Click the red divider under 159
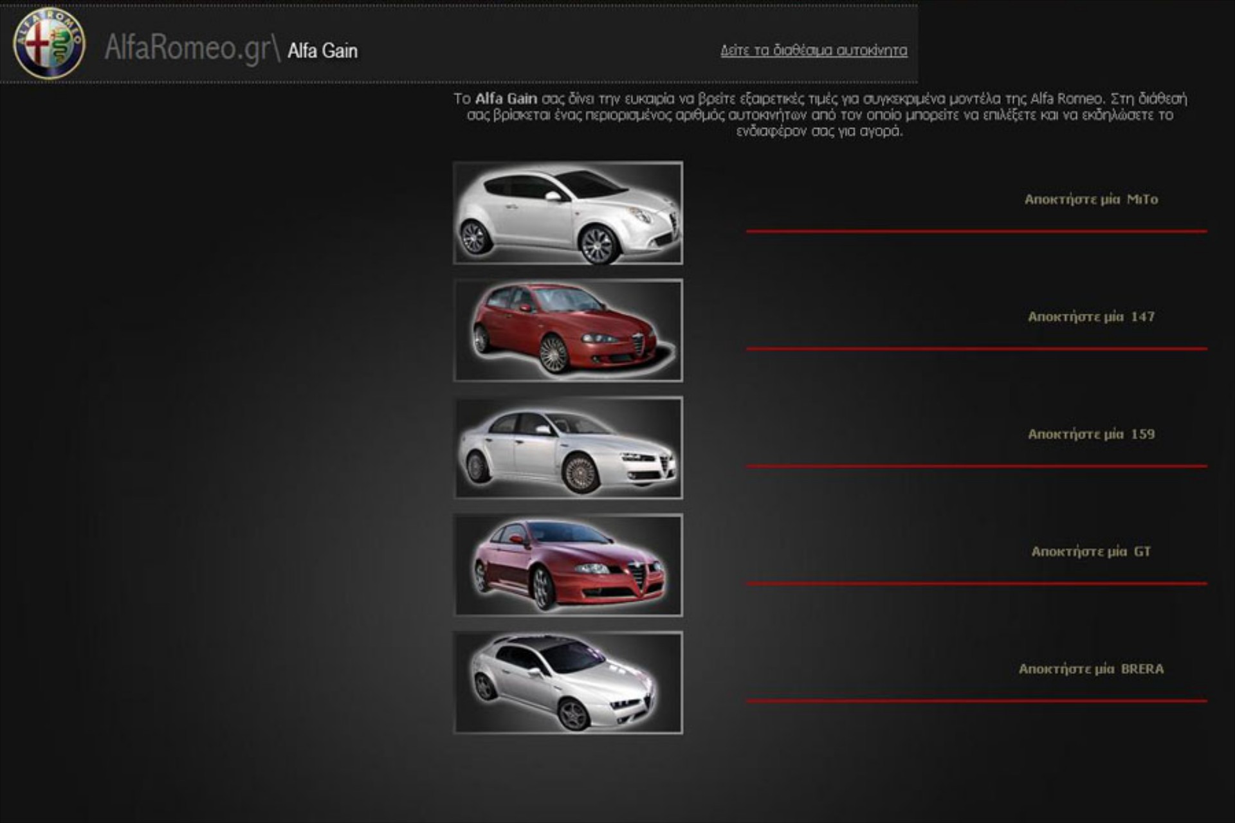 point(976,466)
